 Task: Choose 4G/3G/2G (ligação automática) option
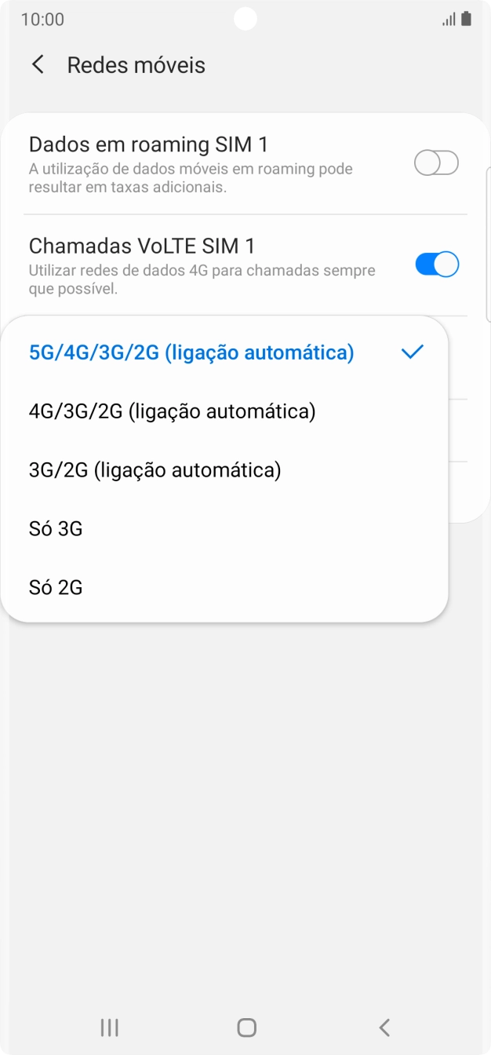tap(172, 411)
